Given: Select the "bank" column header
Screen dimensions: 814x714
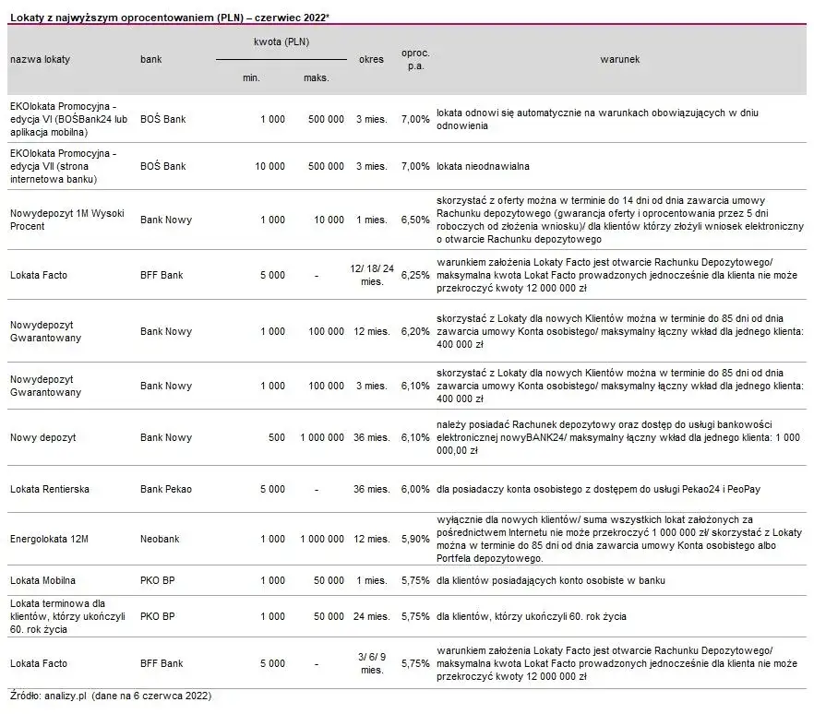Looking at the screenshot, I should point(151,59).
